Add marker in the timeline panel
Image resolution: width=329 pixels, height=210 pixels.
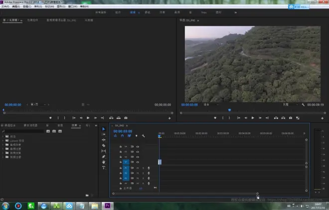pyautogui.click(x=137, y=136)
